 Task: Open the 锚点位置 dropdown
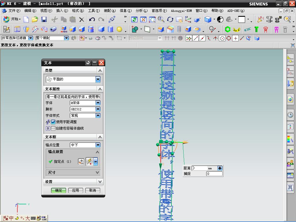(98, 145)
